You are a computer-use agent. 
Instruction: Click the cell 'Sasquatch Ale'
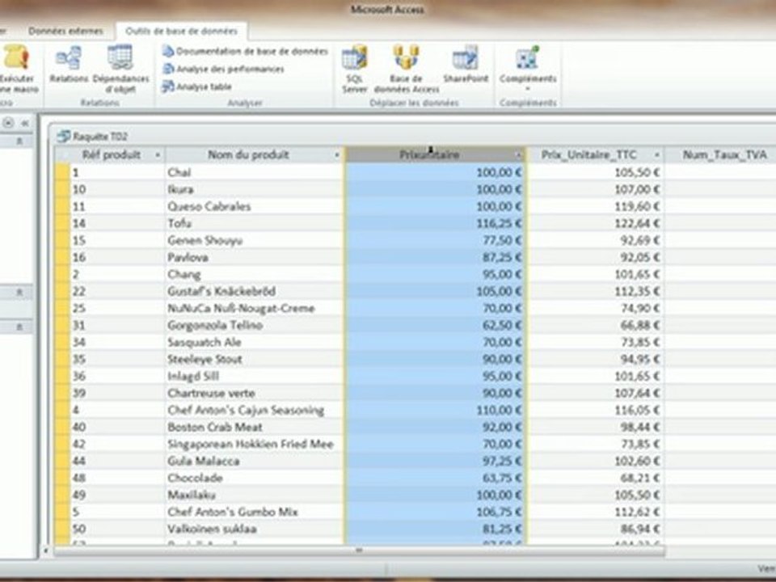click(255, 343)
